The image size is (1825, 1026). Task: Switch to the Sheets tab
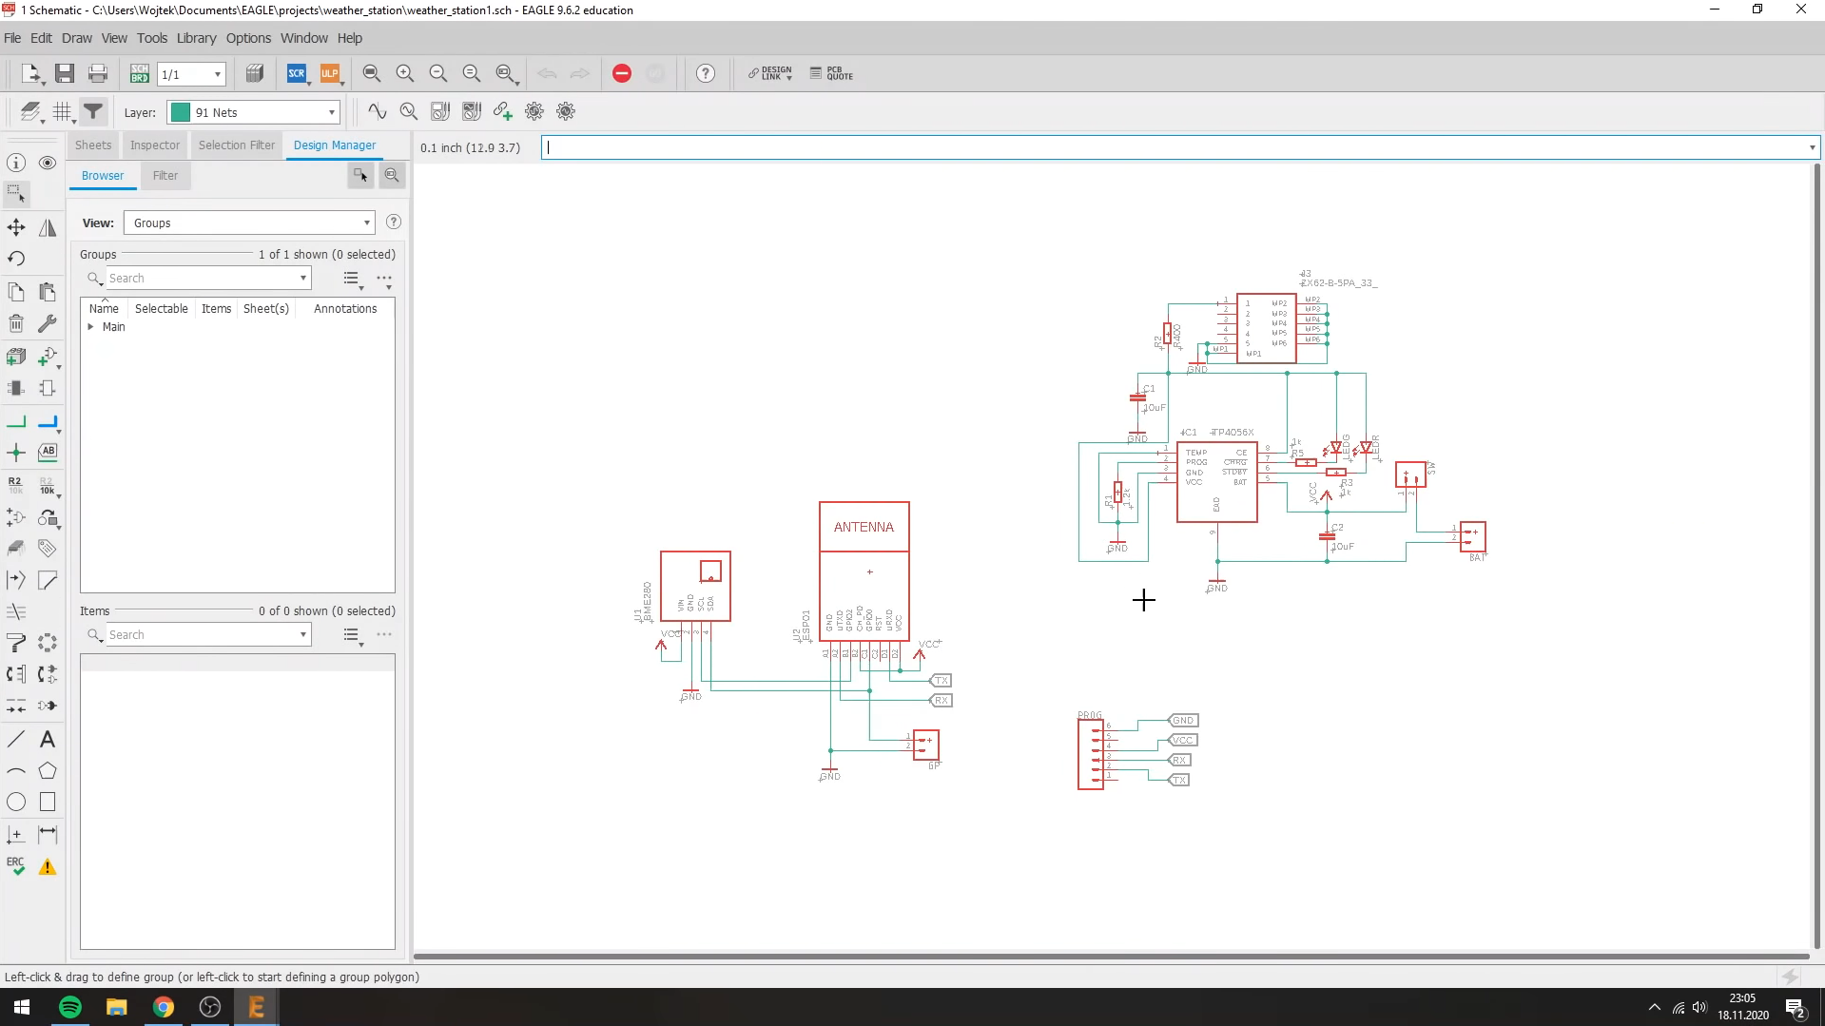(x=93, y=145)
